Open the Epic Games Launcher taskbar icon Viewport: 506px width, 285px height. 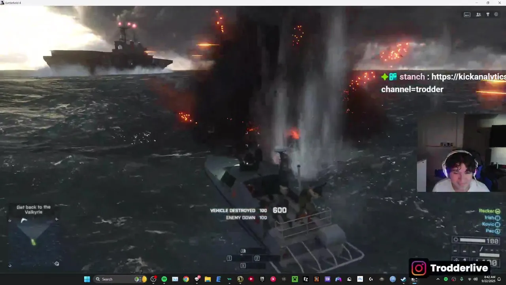point(262,279)
